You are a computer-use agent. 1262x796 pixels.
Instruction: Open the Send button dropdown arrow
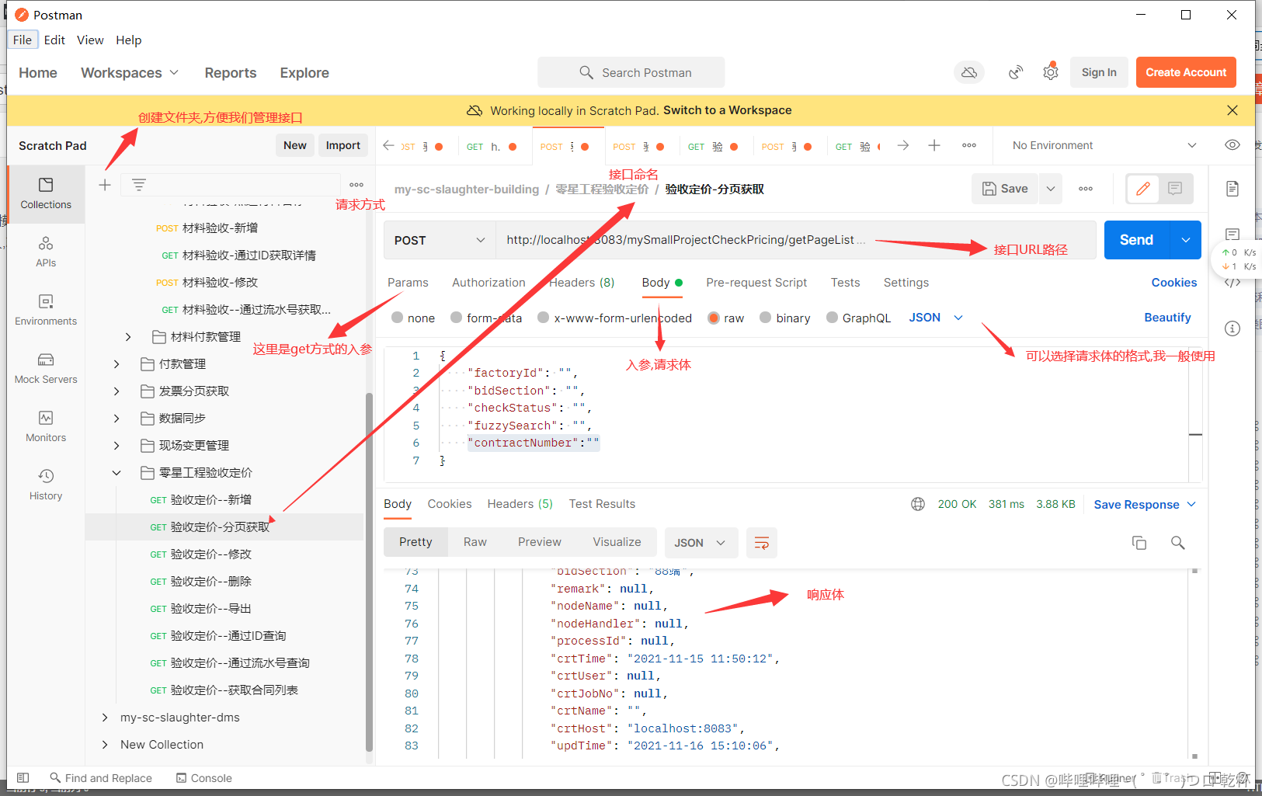pyautogui.click(x=1186, y=240)
